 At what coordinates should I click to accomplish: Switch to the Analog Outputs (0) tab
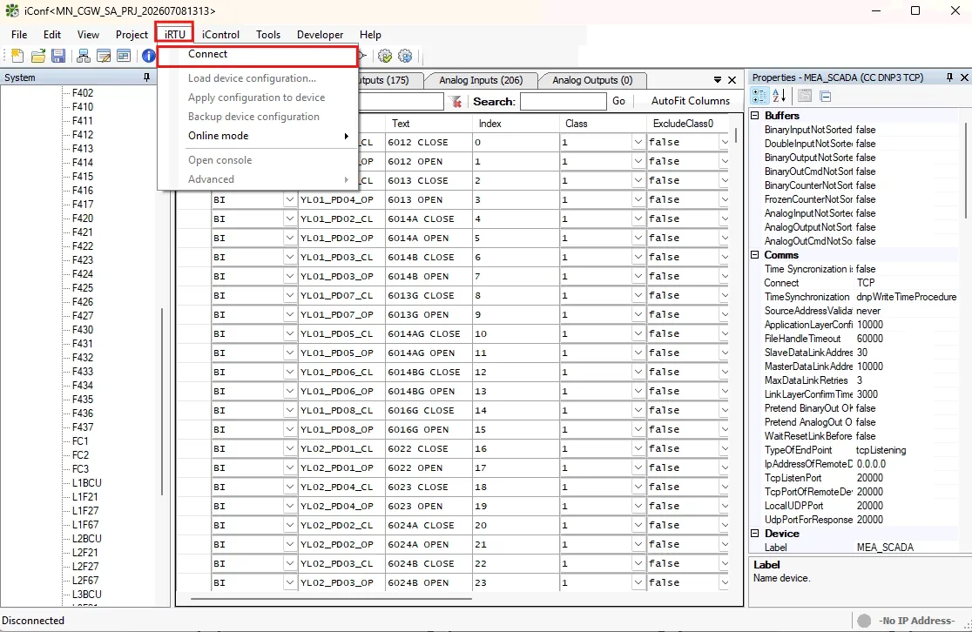tap(592, 80)
